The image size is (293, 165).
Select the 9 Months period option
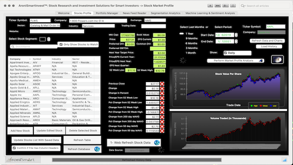(191, 38)
